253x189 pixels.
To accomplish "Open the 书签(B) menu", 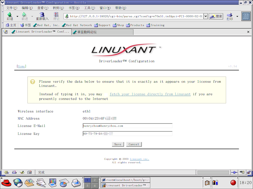I will point(74,8).
